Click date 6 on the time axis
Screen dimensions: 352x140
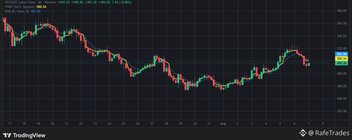[x=294, y=123]
